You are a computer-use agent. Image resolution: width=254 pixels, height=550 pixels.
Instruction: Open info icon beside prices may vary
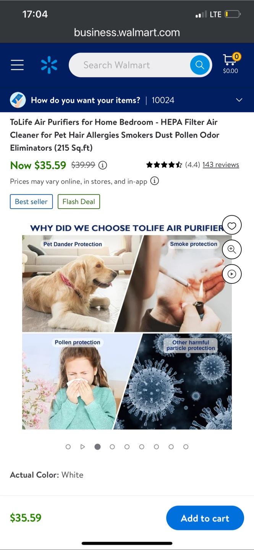click(x=154, y=181)
